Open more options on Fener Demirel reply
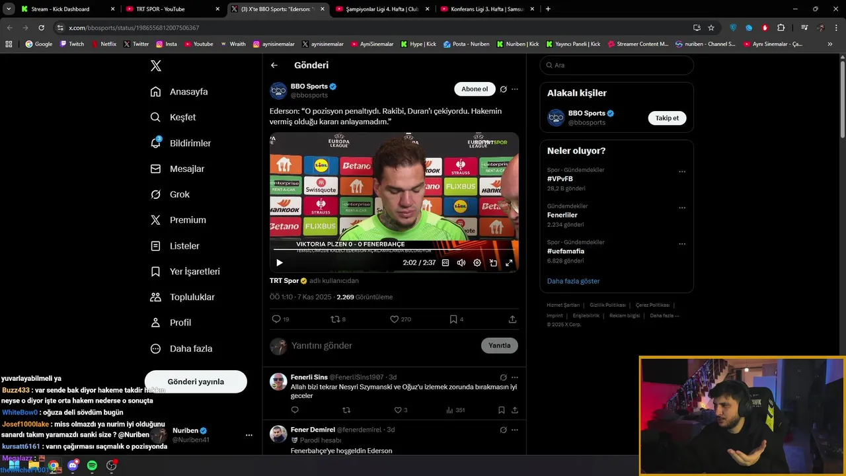This screenshot has width=846, height=476. [515, 430]
